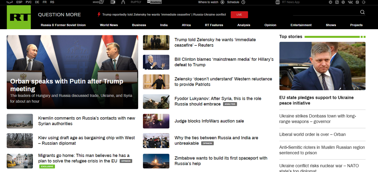Open Migrants go home opinion article
The height and width of the screenshot is (172, 378).
pos(84,158)
